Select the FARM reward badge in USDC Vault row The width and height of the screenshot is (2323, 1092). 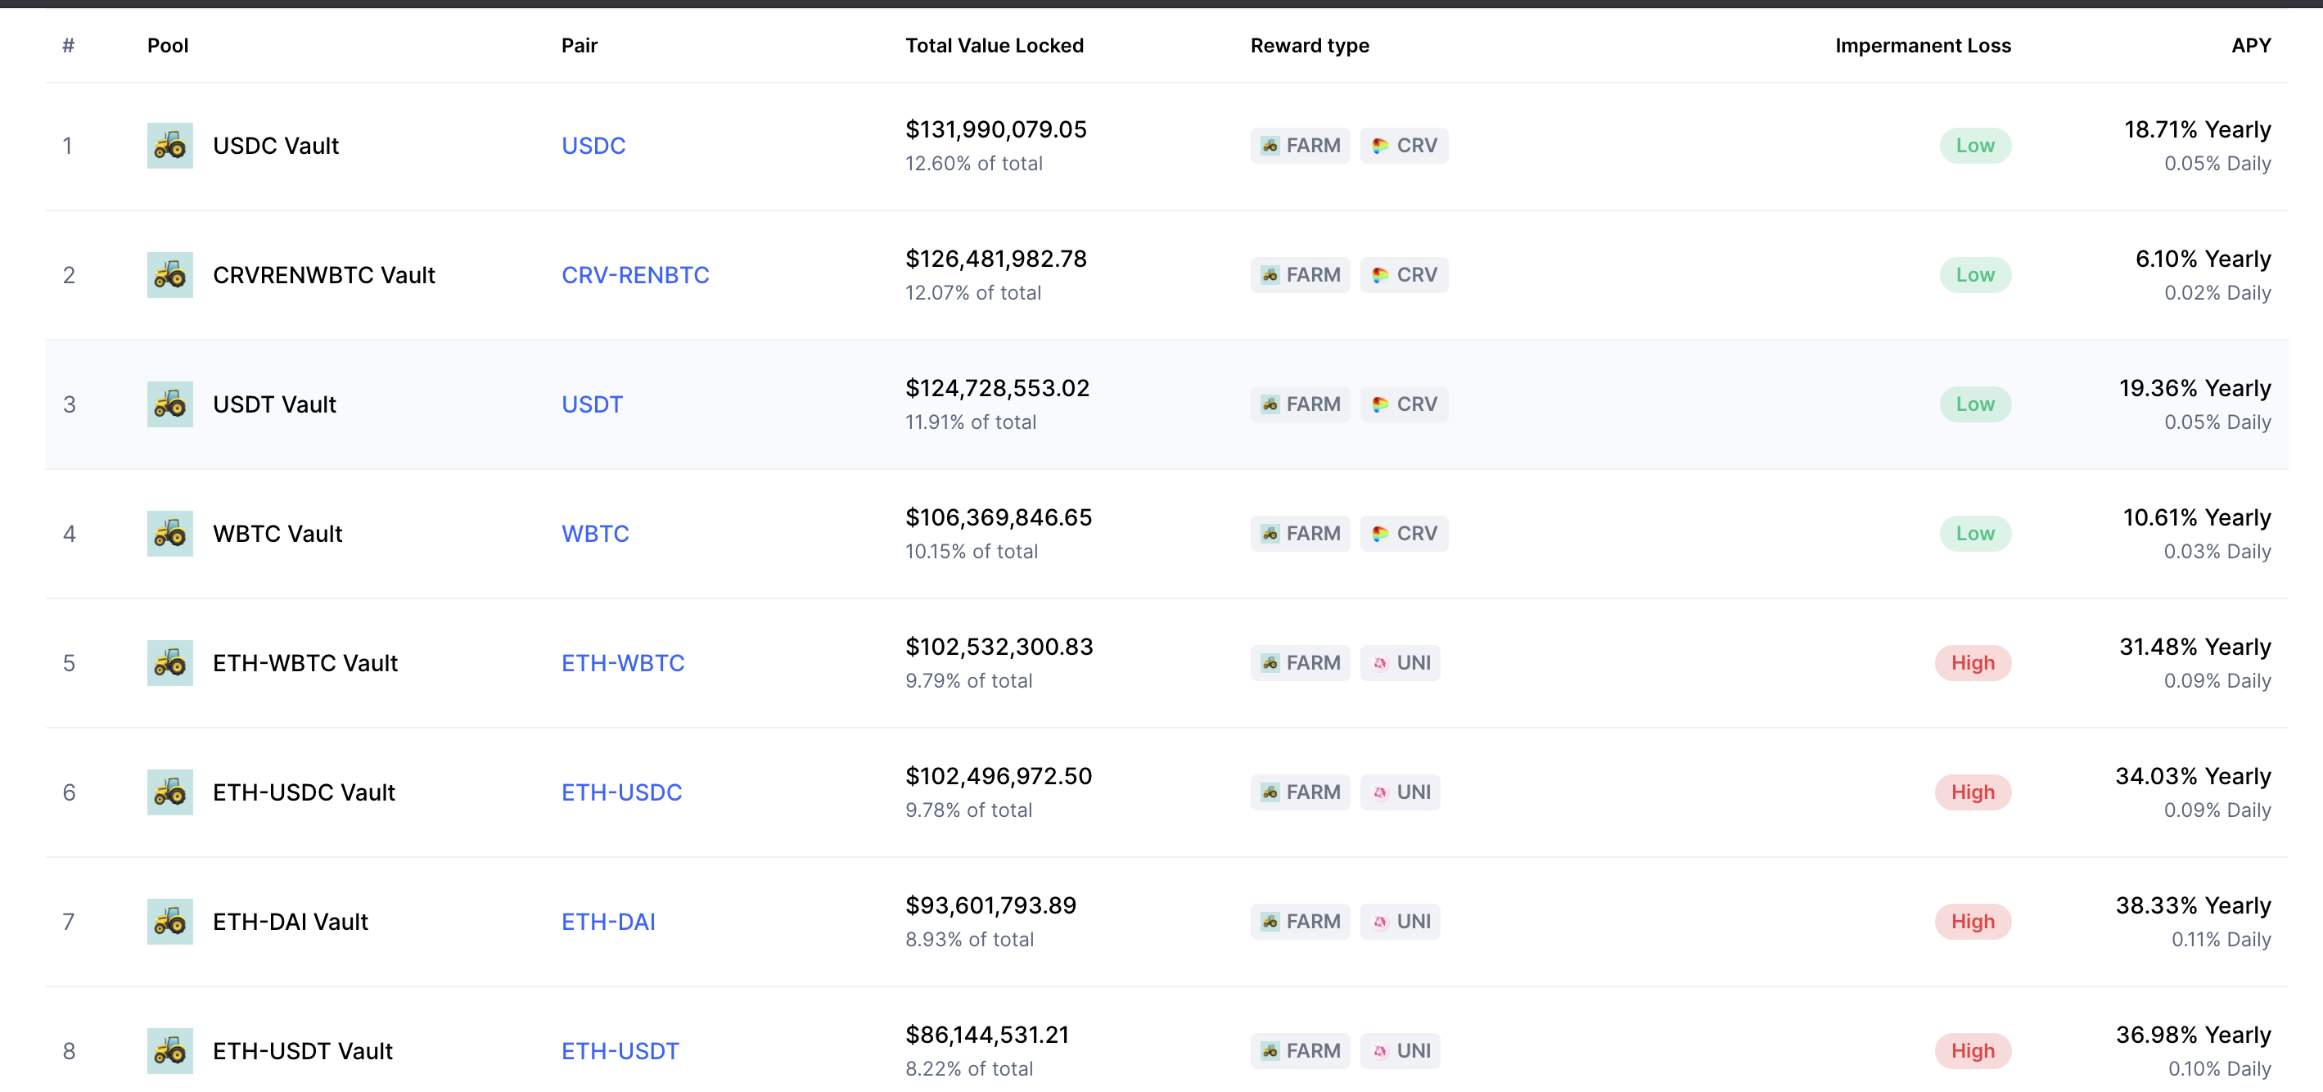(x=1300, y=145)
